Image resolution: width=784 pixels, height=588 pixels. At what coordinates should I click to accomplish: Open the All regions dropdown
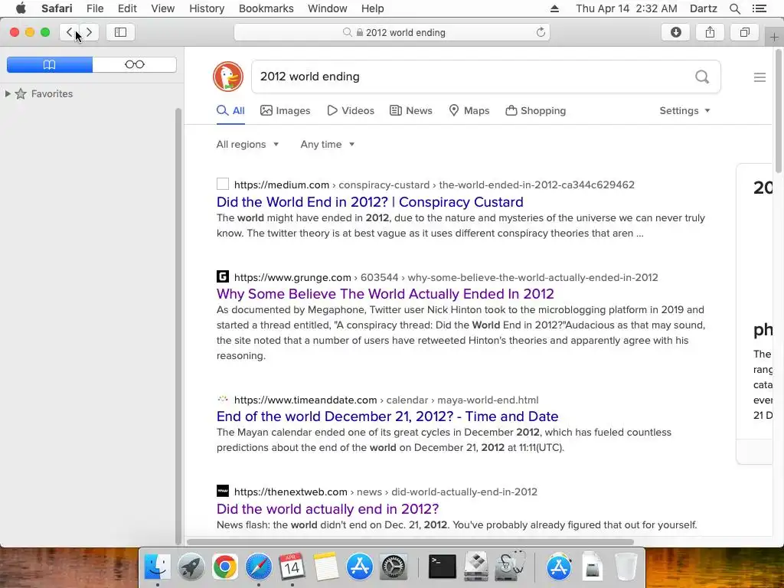(x=247, y=145)
